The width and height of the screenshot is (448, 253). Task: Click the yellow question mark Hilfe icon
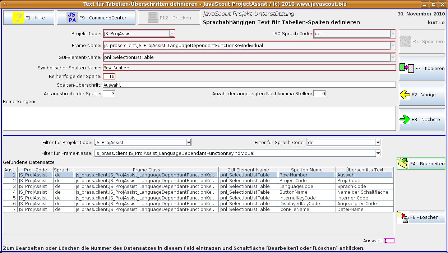[18, 18]
